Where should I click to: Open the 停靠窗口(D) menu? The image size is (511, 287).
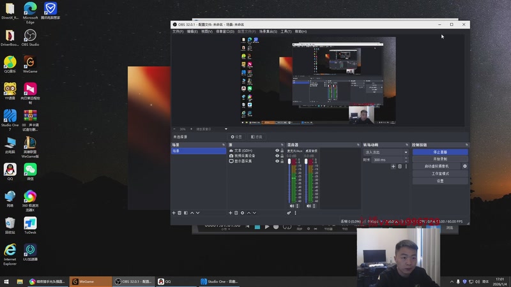(225, 31)
